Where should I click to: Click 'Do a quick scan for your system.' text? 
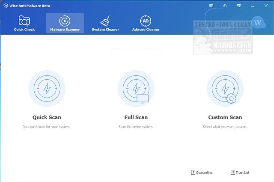pos(46,127)
